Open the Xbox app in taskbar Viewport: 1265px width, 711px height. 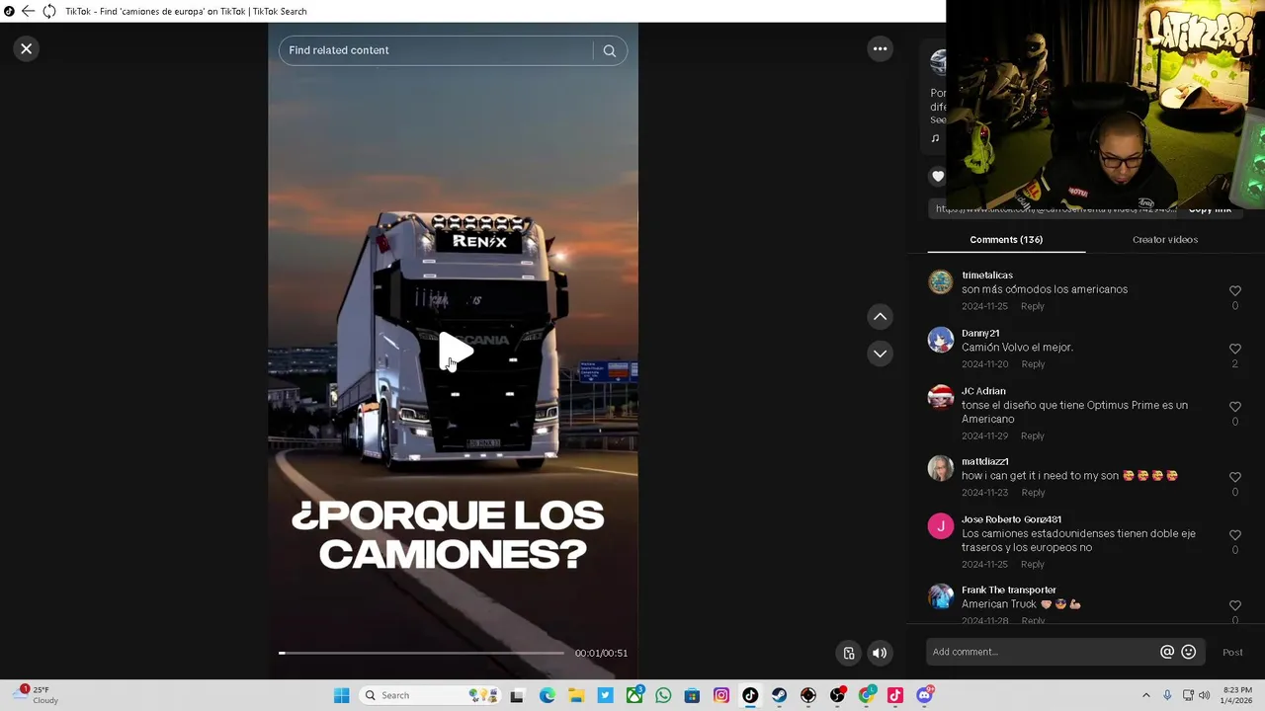click(x=634, y=695)
